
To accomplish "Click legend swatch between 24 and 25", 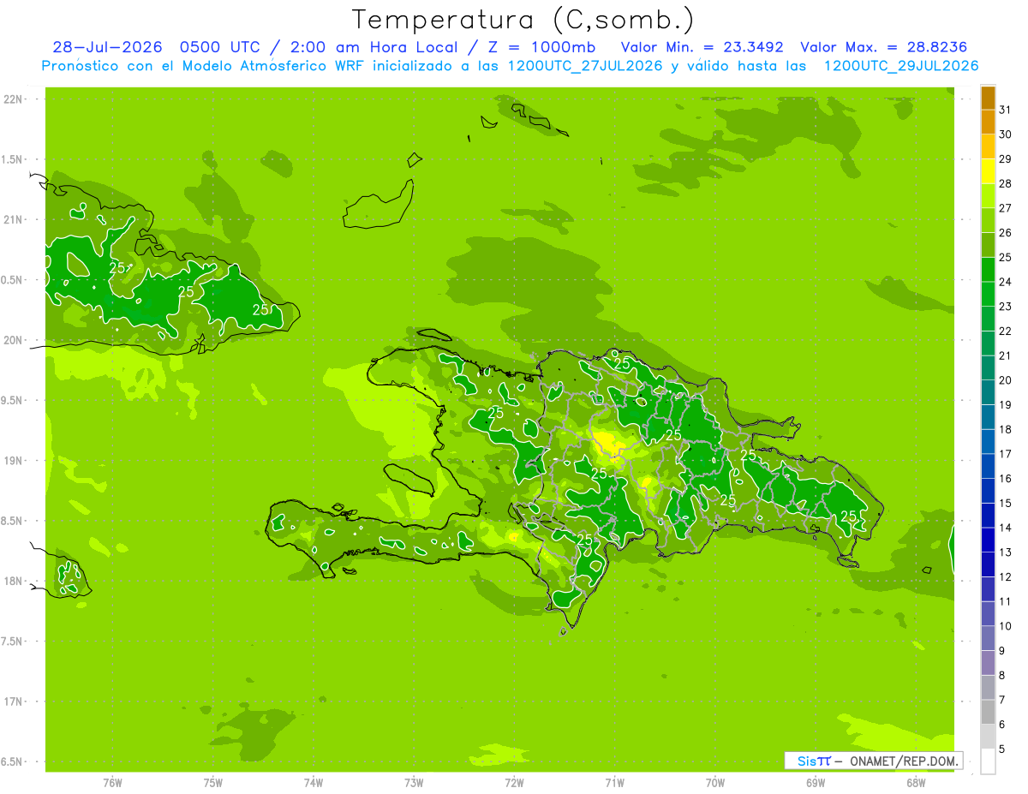I will 988,269.
